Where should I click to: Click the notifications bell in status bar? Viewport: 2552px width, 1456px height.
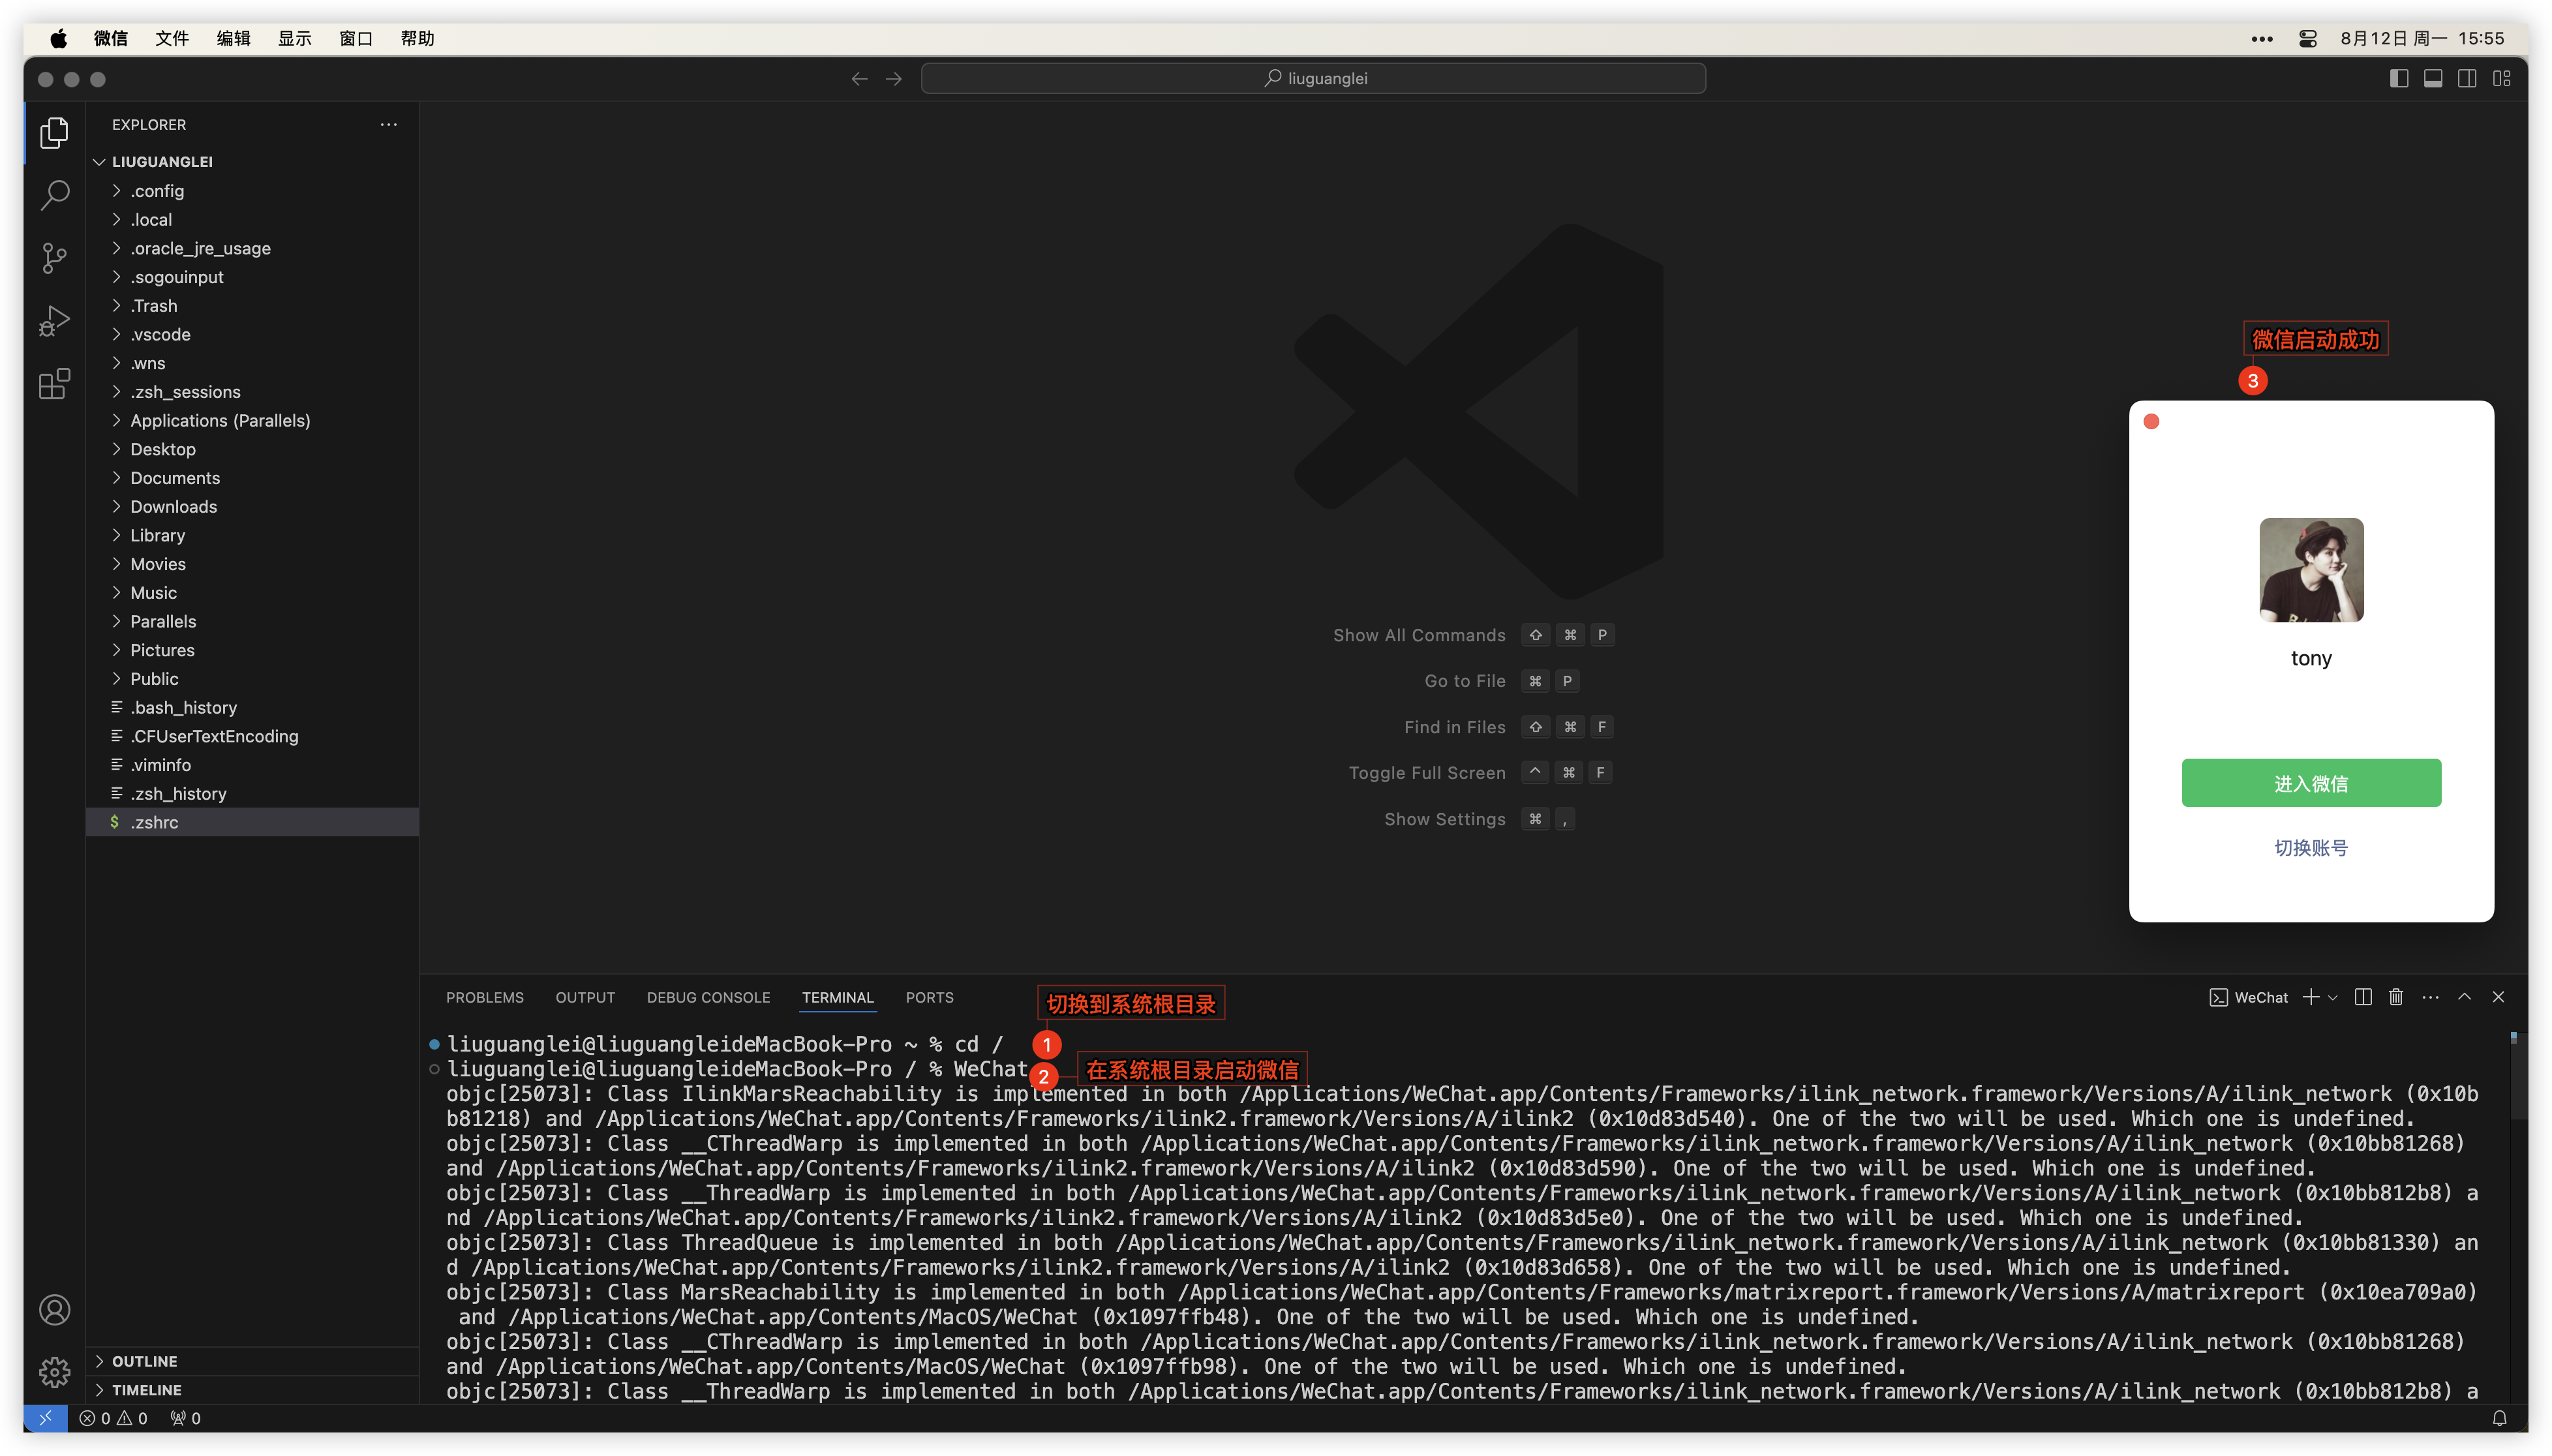tap(2499, 1418)
